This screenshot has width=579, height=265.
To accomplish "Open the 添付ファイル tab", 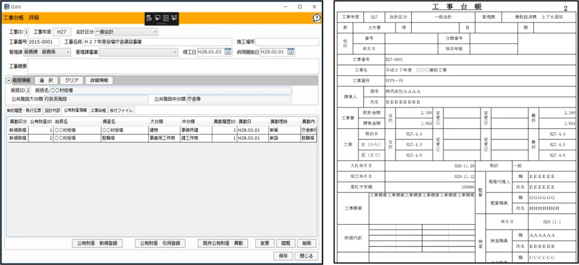I will tap(121, 111).
